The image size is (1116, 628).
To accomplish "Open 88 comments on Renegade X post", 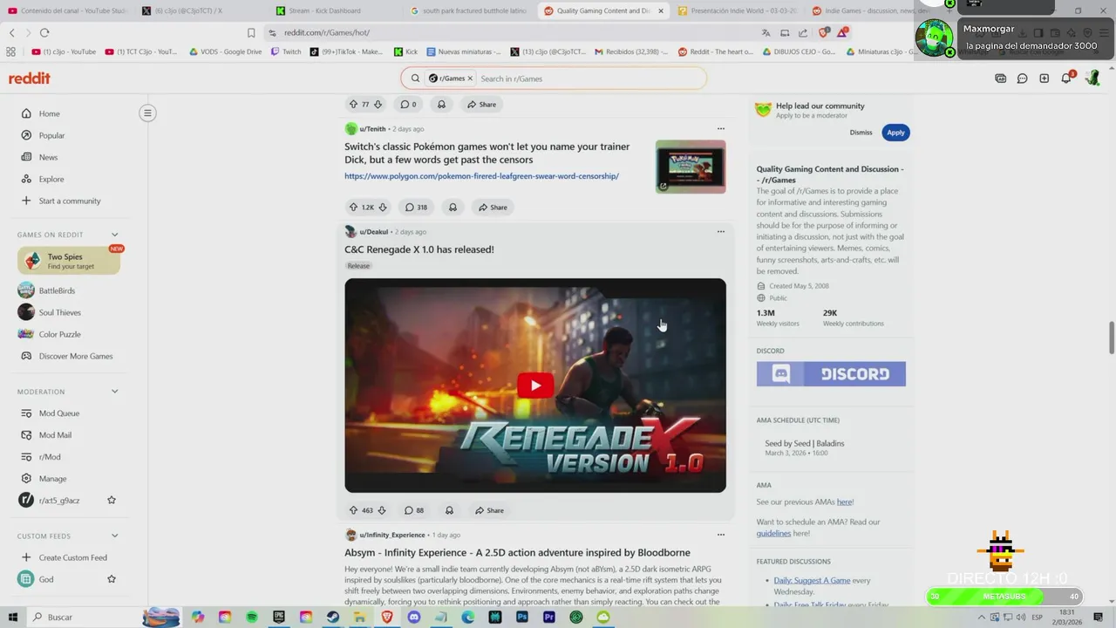I will pyautogui.click(x=414, y=510).
